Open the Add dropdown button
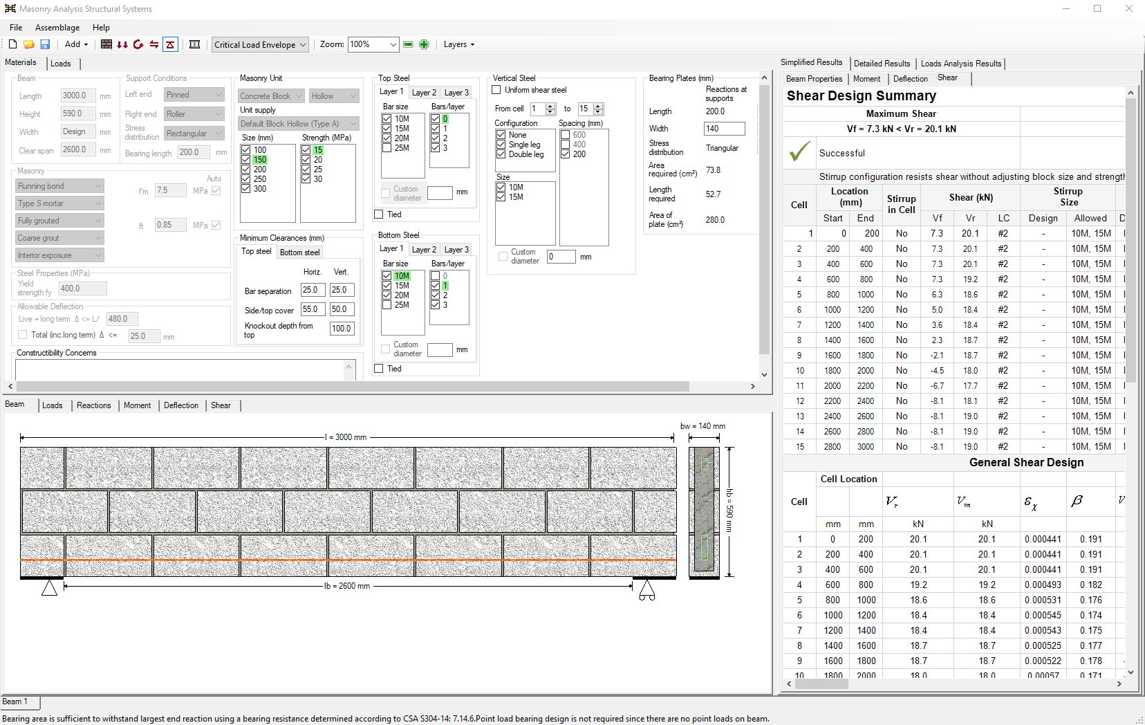The height and width of the screenshot is (725, 1145). [77, 44]
